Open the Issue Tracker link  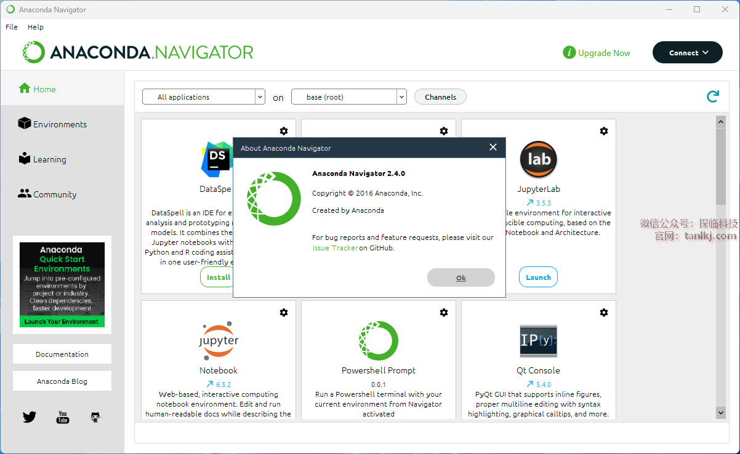click(335, 248)
